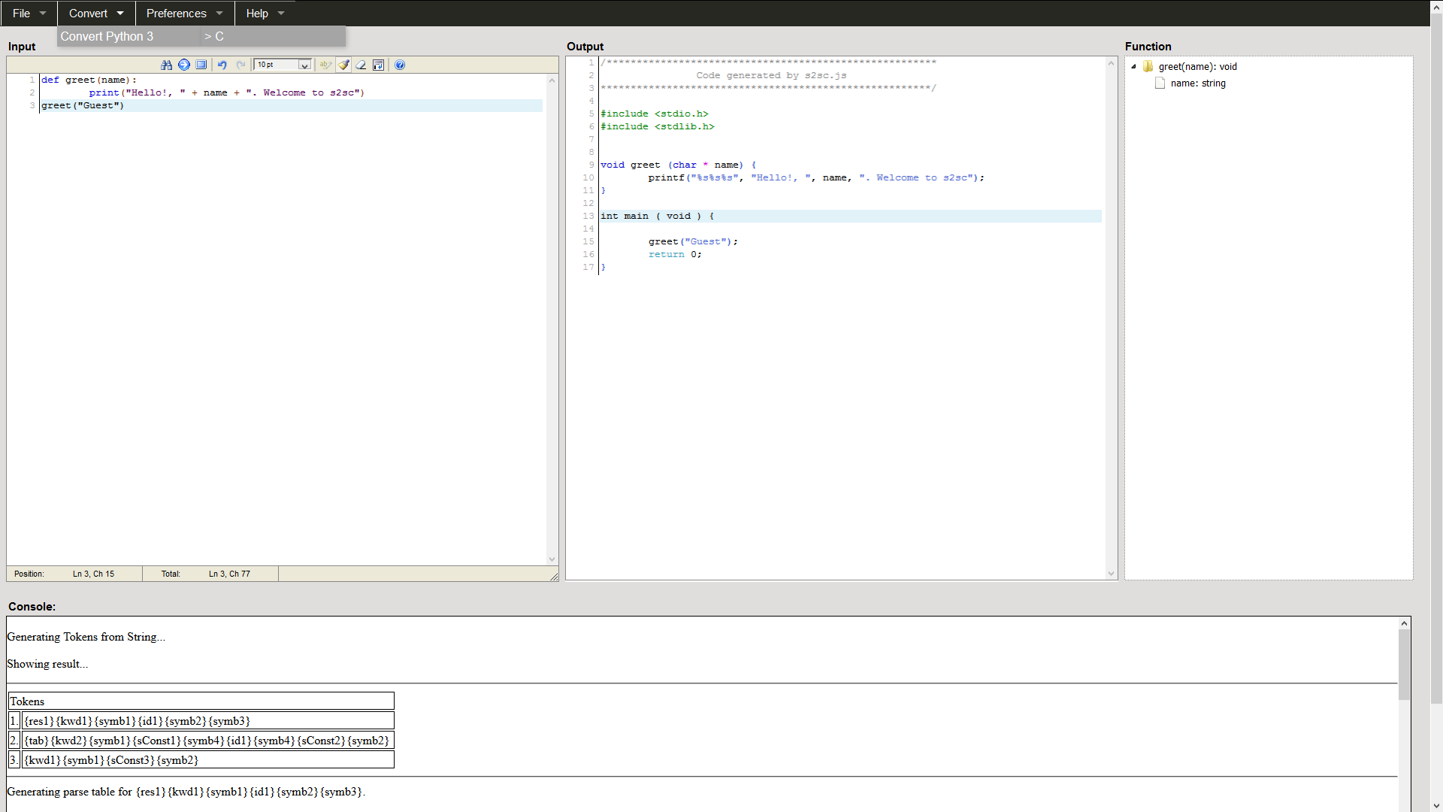Click the refresh/reload icon in toolbar
Viewport: 1443px width, 812px height.
(x=183, y=65)
